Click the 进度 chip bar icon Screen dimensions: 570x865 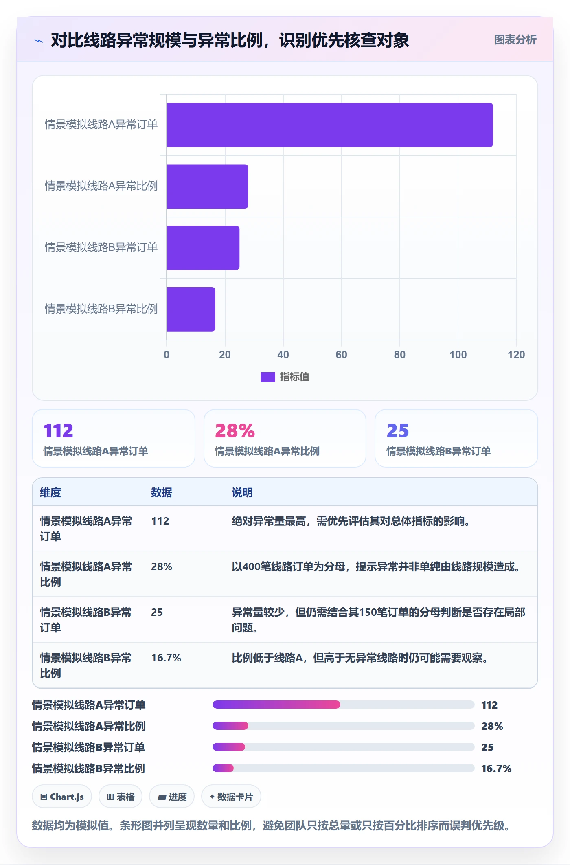pyautogui.click(x=162, y=797)
